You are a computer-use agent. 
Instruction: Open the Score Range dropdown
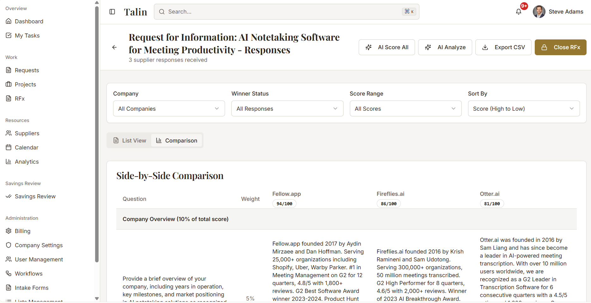(405, 108)
